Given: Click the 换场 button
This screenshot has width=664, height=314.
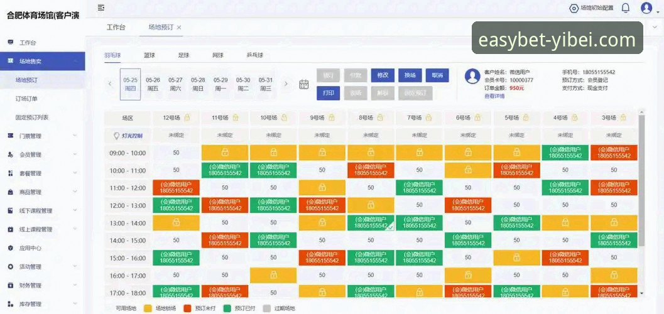Looking at the screenshot, I should (x=410, y=75).
